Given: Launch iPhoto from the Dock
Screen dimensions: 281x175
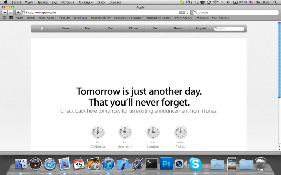Looking at the screenshot, I should coord(93,163).
